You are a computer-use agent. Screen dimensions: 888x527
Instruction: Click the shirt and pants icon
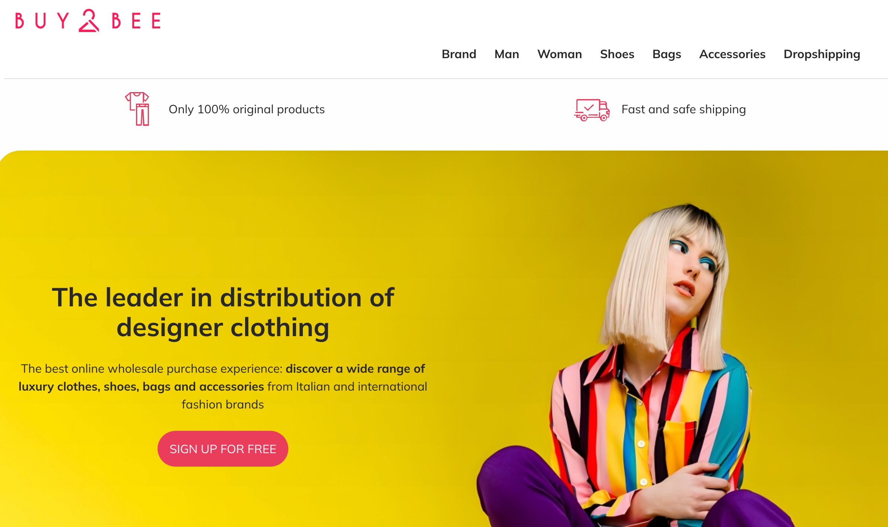click(137, 109)
